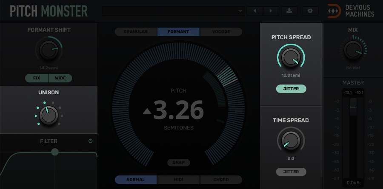Click the Devious Machines logo

(351, 11)
